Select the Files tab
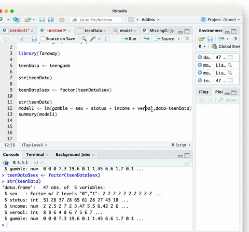The image size is (249, 232). coord(203,92)
